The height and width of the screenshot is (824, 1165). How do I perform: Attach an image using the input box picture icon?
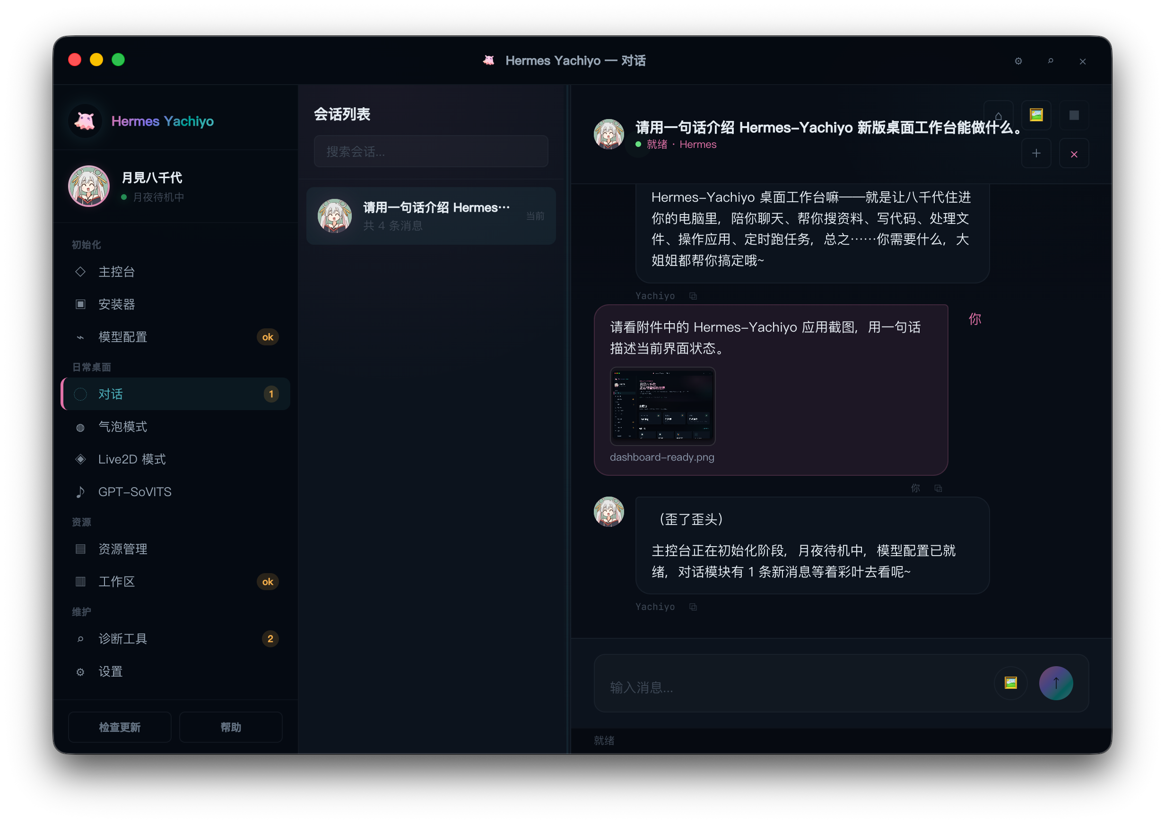(1010, 683)
